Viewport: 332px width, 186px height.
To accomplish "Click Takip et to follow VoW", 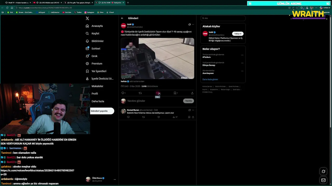I will pos(238,34).
